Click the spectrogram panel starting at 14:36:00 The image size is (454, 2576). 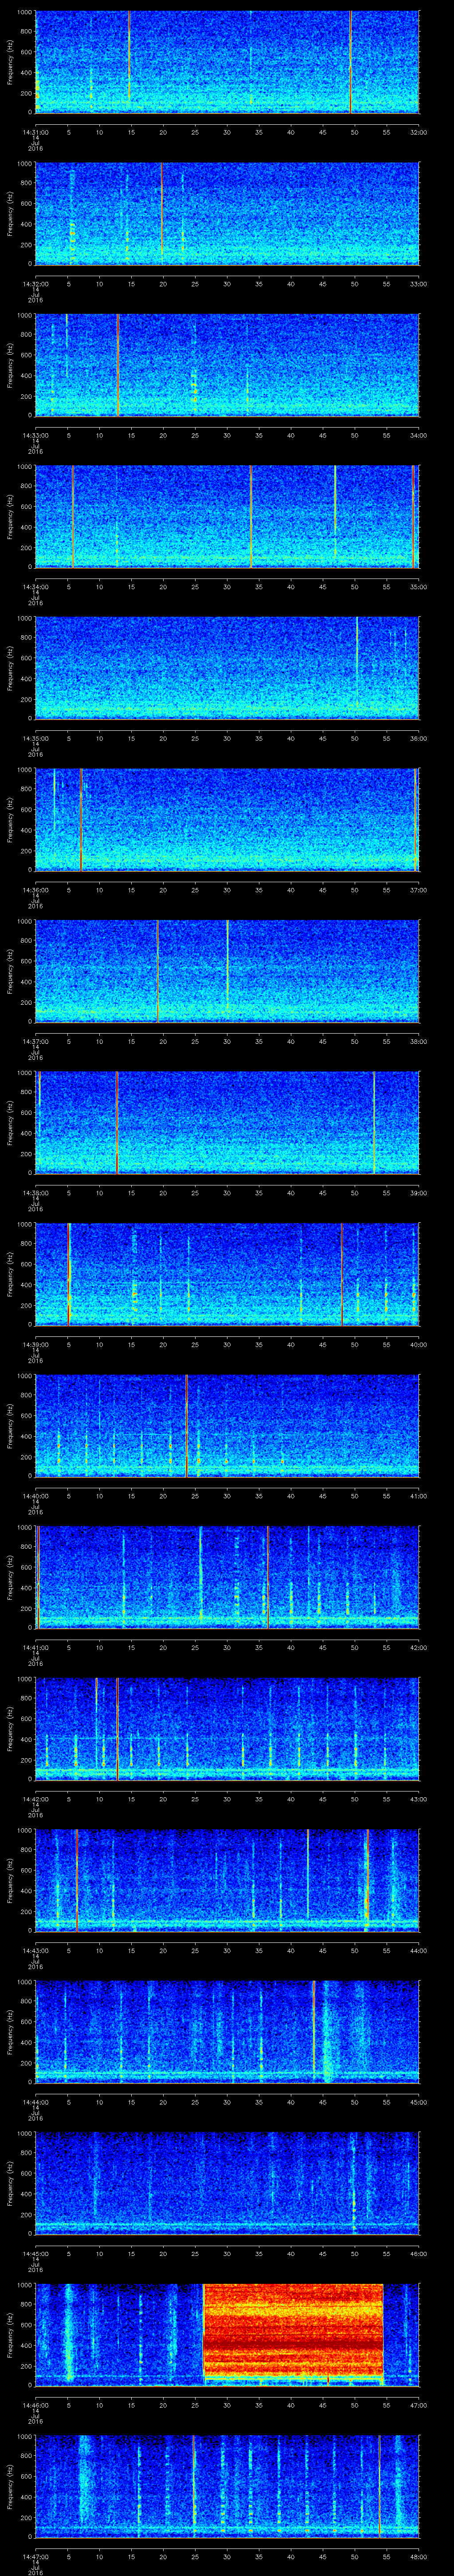tap(227, 820)
